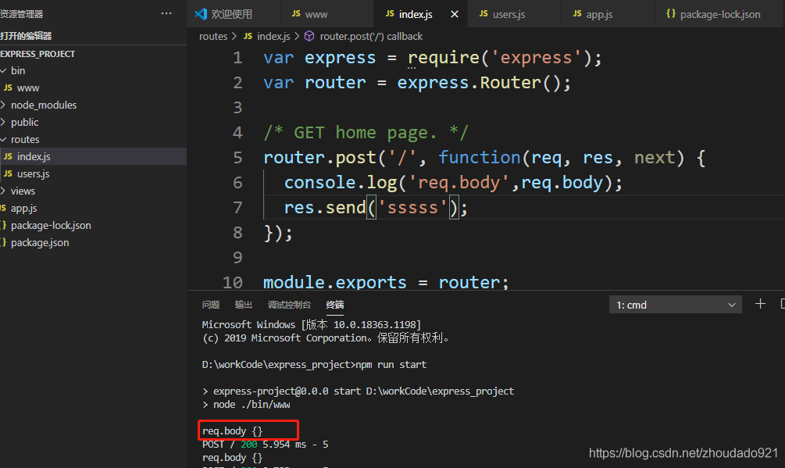785x468 pixels.
Task: Select the index.js editor tab
Action: coord(416,15)
